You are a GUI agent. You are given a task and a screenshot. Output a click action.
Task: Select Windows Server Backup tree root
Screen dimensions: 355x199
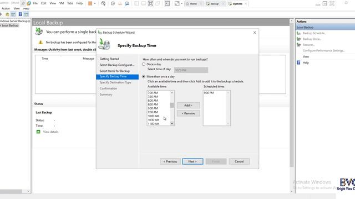pyautogui.click(x=15, y=21)
